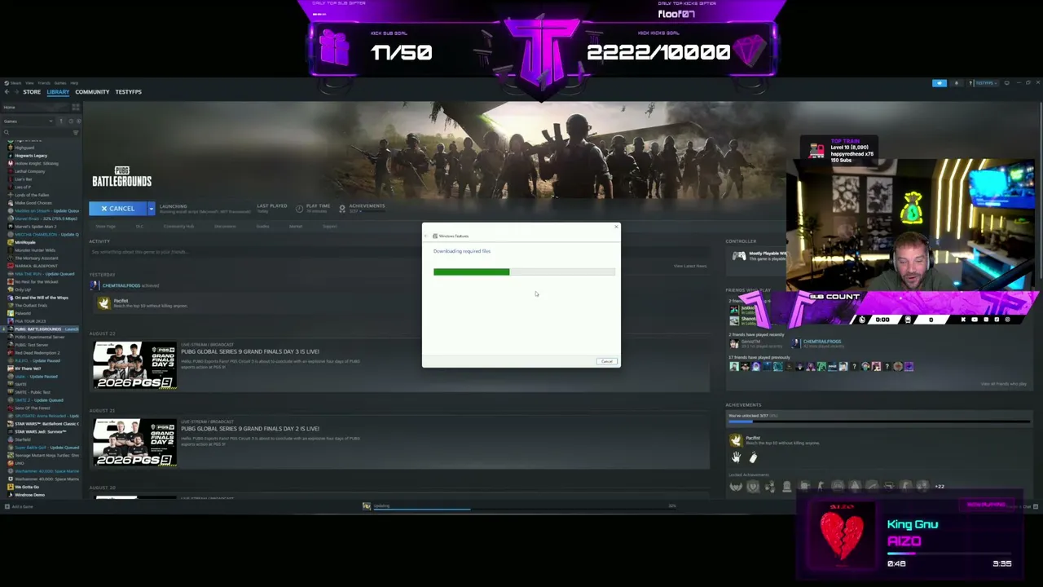Image resolution: width=1043 pixels, height=587 pixels.
Task: Open Grand Finals Day 2 is live headline
Action: [x=250, y=429]
